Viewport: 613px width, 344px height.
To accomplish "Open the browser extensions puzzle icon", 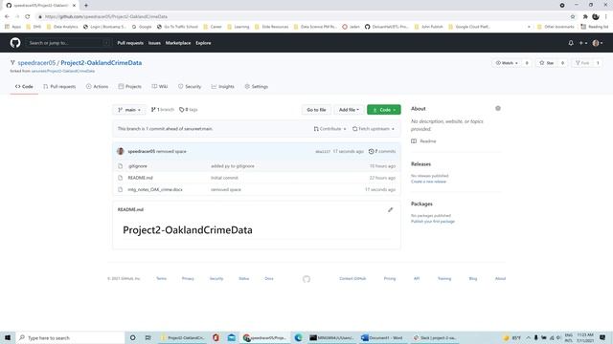I will coord(585,16).
